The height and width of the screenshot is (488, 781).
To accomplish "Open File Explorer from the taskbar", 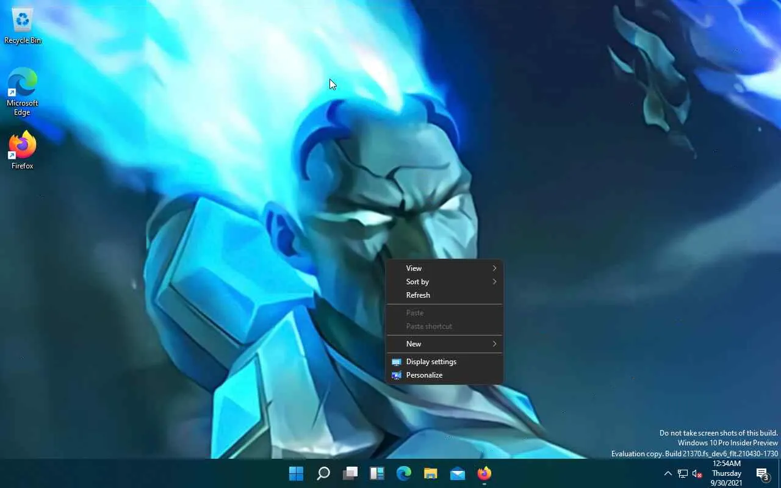I will [x=431, y=473].
